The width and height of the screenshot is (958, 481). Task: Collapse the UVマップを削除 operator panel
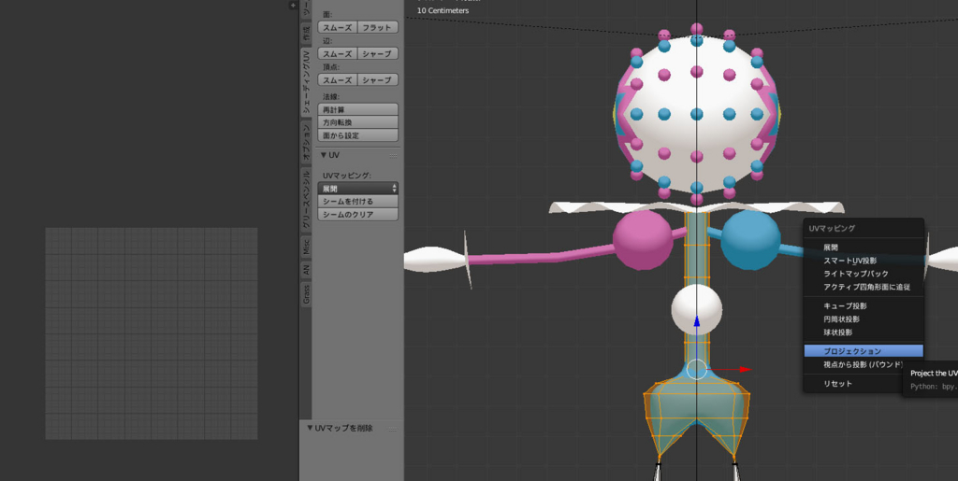pos(310,428)
